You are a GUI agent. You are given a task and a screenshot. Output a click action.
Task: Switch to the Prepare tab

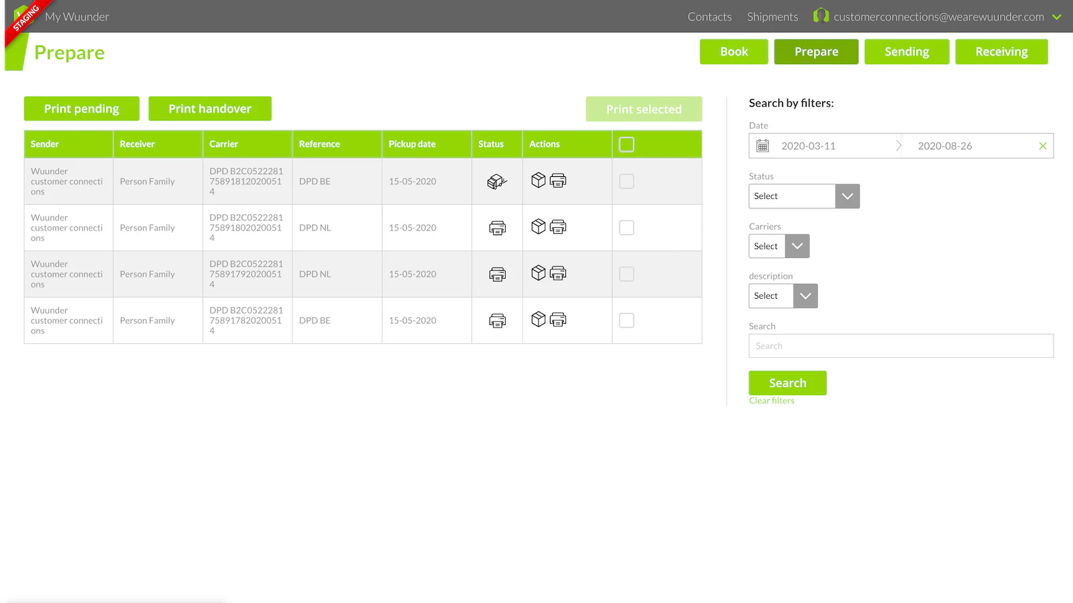coord(816,52)
